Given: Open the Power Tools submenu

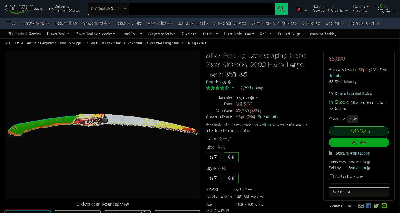Looking at the screenshot, I should click(x=58, y=34).
